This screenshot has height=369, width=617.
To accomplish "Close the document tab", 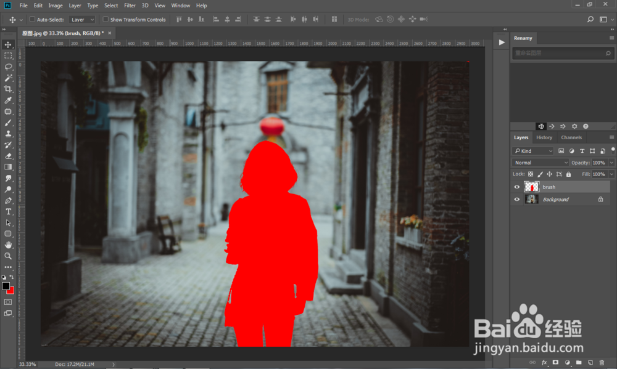I will 109,33.
